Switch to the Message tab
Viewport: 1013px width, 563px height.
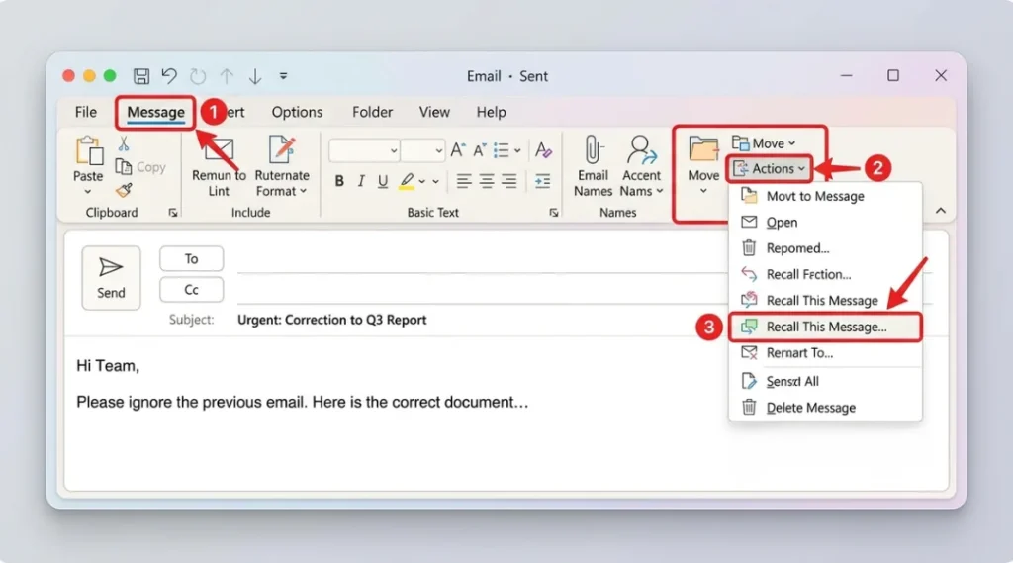[155, 113]
